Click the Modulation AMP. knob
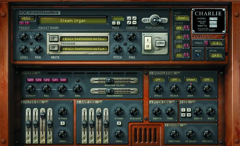 pyautogui.click(x=191, y=89)
